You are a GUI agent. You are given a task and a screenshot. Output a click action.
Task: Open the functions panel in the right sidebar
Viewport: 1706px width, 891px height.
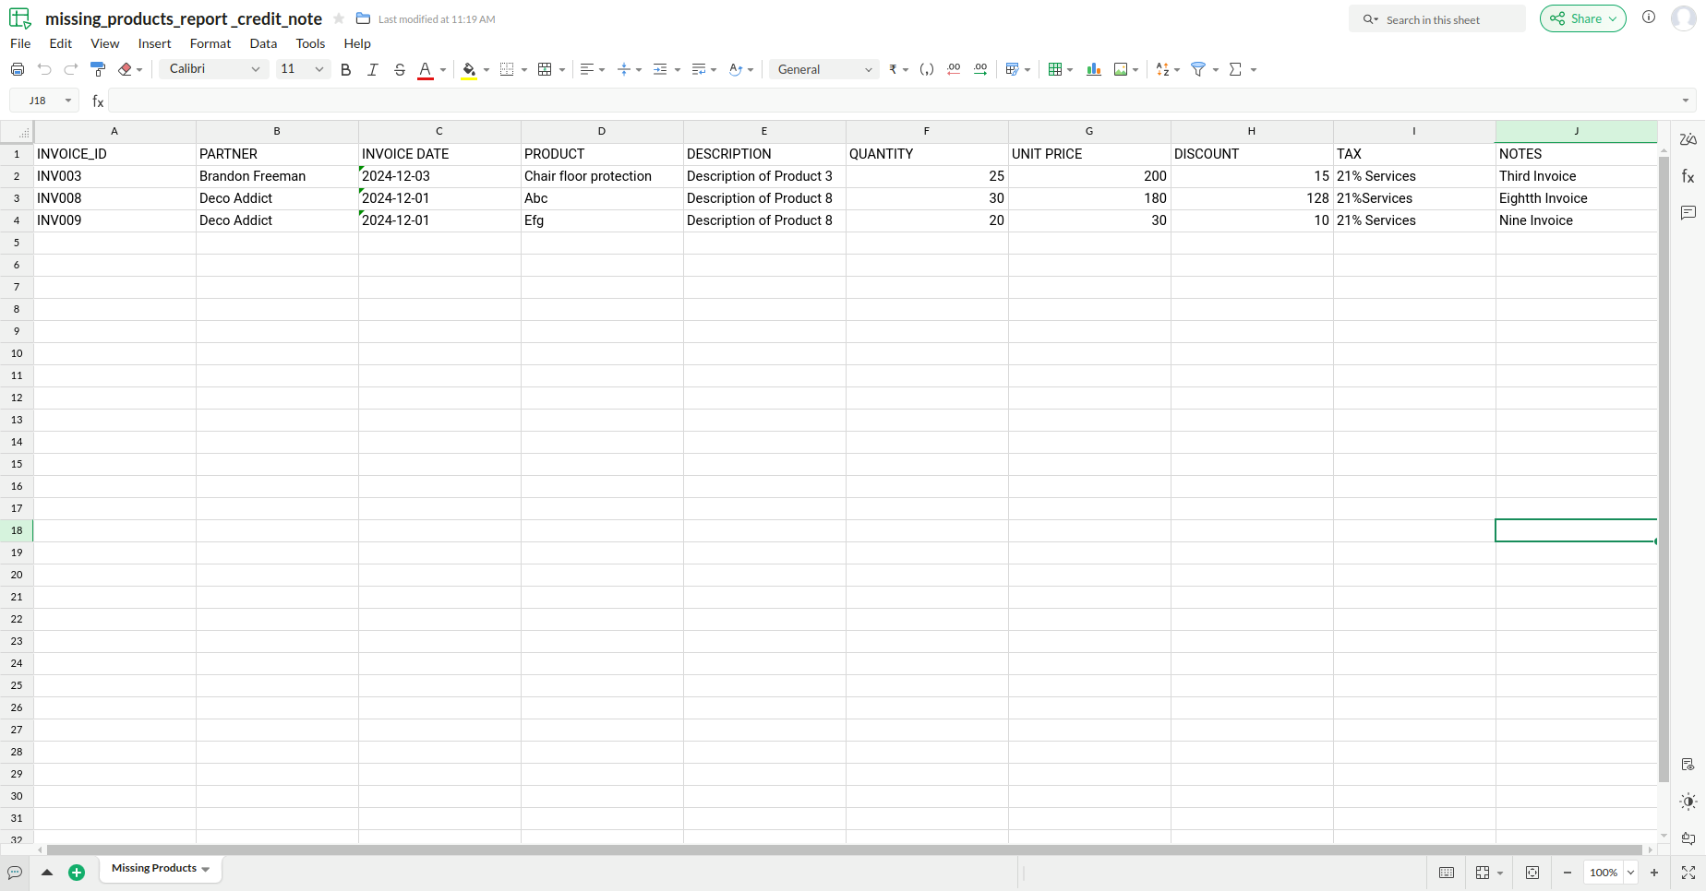1688,176
